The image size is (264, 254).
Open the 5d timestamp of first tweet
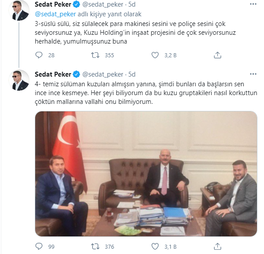132,4
